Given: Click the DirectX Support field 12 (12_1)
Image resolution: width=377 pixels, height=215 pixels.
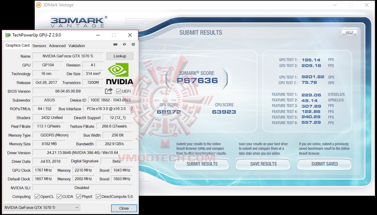Looking at the screenshot, I should [x=118, y=117].
